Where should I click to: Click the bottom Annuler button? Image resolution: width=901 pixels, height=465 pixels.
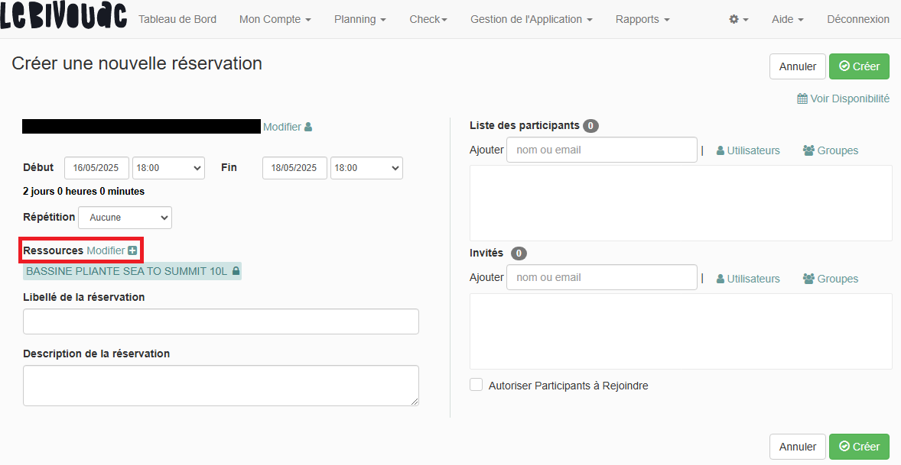[x=797, y=447]
